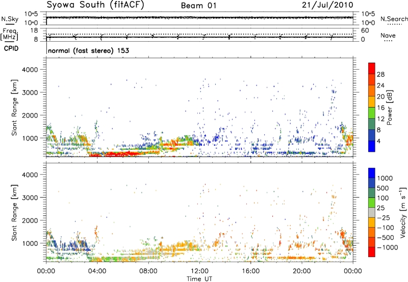Click the date '21/Jul/2010'
Screen dimensions: 408x282
pos(327,5)
